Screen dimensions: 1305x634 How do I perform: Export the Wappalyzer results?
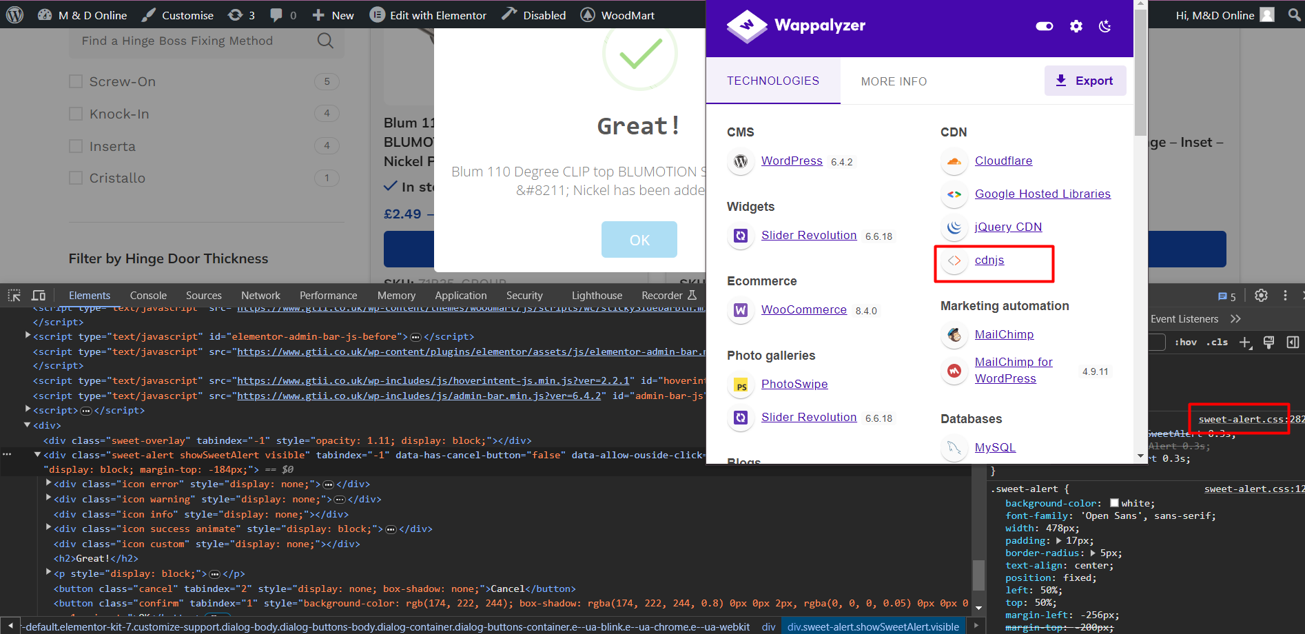(1085, 81)
